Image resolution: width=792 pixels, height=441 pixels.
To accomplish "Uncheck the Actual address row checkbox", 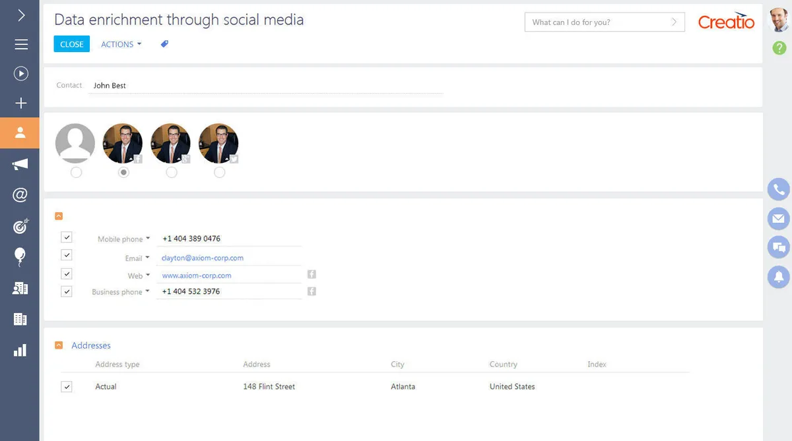I will 67,387.
